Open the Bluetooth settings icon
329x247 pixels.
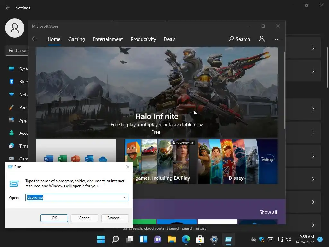[x=12, y=81]
